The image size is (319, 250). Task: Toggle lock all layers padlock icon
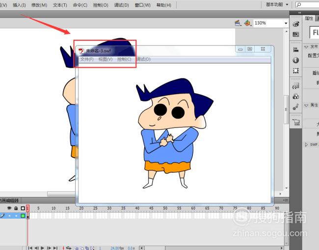pos(16,208)
